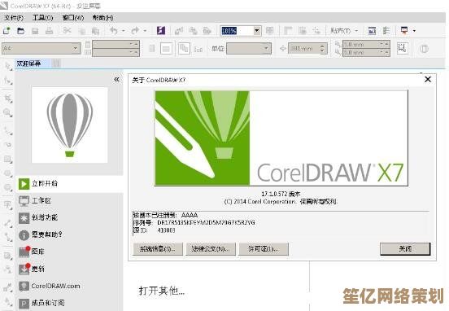The height and width of the screenshot is (311, 449).
Task: Select the Pick tool in toolbox
Action: click(x=8, y=67)
